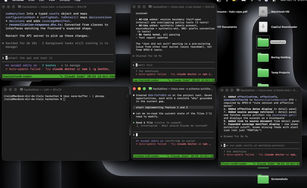The image size is (307, 188).
Task: Click tmux status '[schema-ar0:node*' tab
Action: (146, 156)
